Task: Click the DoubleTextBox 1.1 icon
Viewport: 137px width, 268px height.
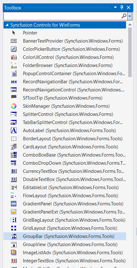Action: tap(13, 179)
